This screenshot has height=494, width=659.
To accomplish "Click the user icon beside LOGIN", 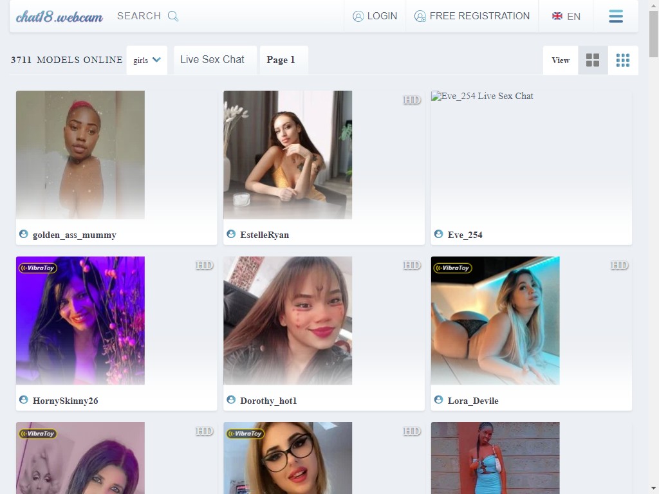I will click(358, 16).
